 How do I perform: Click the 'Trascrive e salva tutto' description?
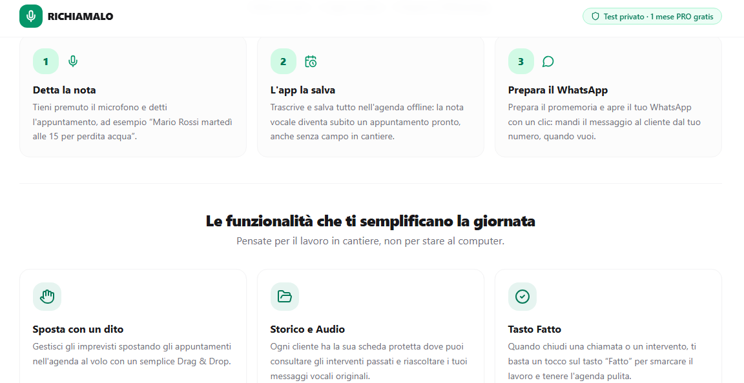coord(367,122)
